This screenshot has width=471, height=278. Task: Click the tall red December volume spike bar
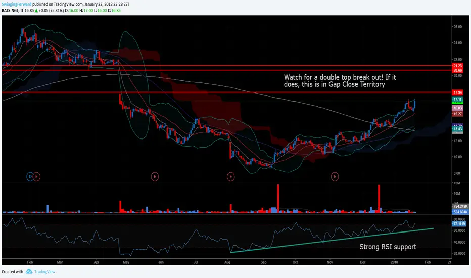[379, 199]
